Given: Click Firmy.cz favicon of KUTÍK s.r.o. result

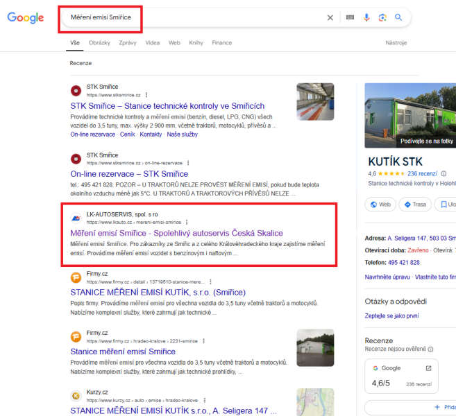Looking at the screenshot, I should coord(76,277).
